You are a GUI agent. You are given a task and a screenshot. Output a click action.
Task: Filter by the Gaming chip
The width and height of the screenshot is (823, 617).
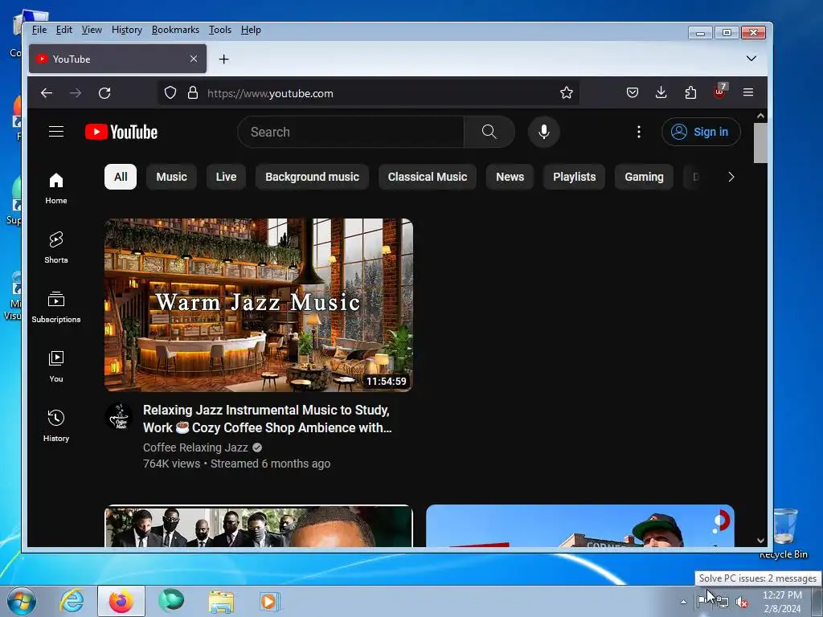[644, 177]
